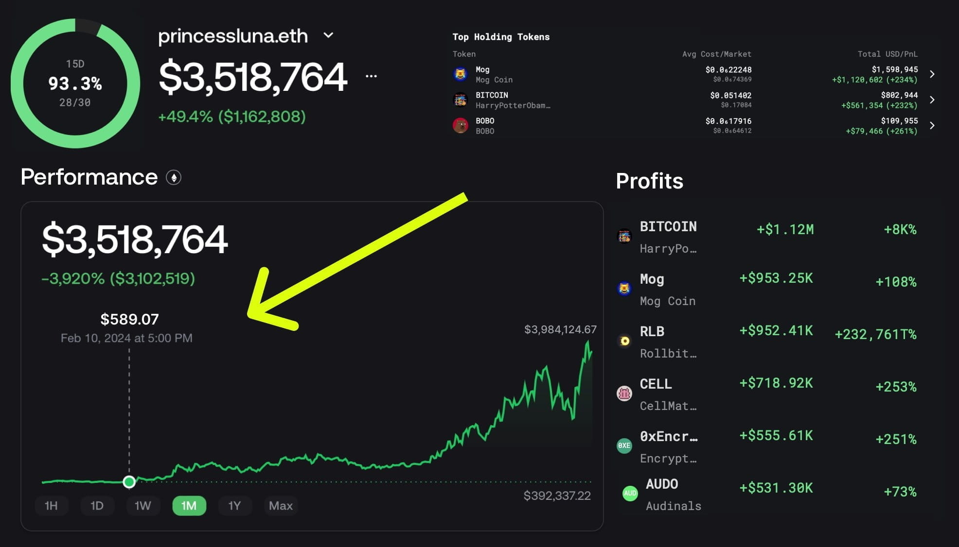This screenshot has width=959, height=547.
Task: Select the BITCOIN HarryPotterObama token icon
Action: (461, 100)
